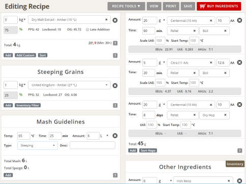Clear Centennial hop selection in 60 min addition

tap(211, 21)
